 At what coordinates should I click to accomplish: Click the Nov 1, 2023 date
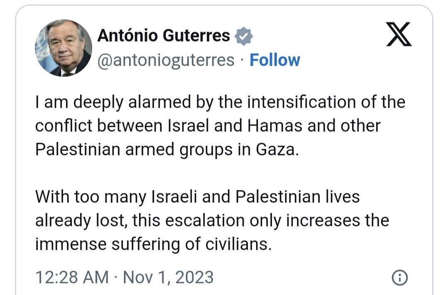168,278
